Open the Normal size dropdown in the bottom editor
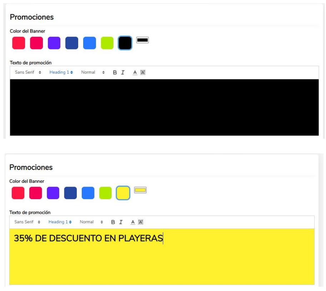Viewport: 326px width, 291px height. [x=91, y=222]
